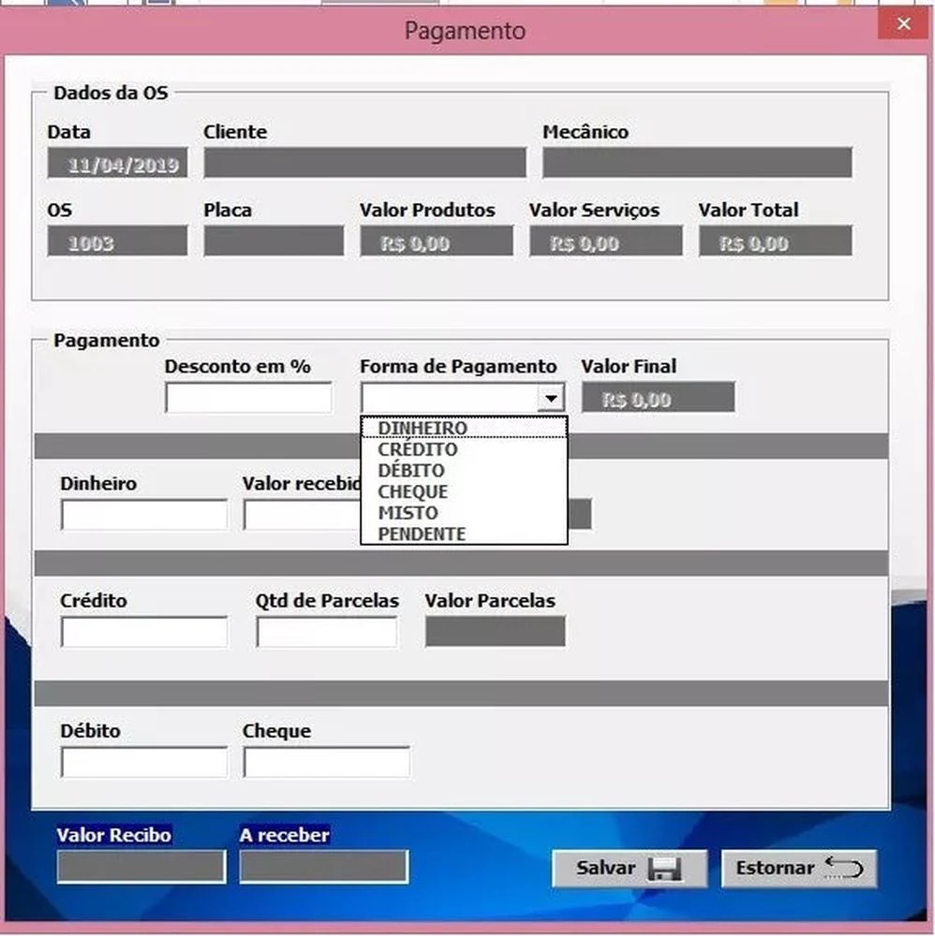The height and width of the screenshot is (936, 935).
Task: Click the Débito input field
Action: tap(142, 761)
